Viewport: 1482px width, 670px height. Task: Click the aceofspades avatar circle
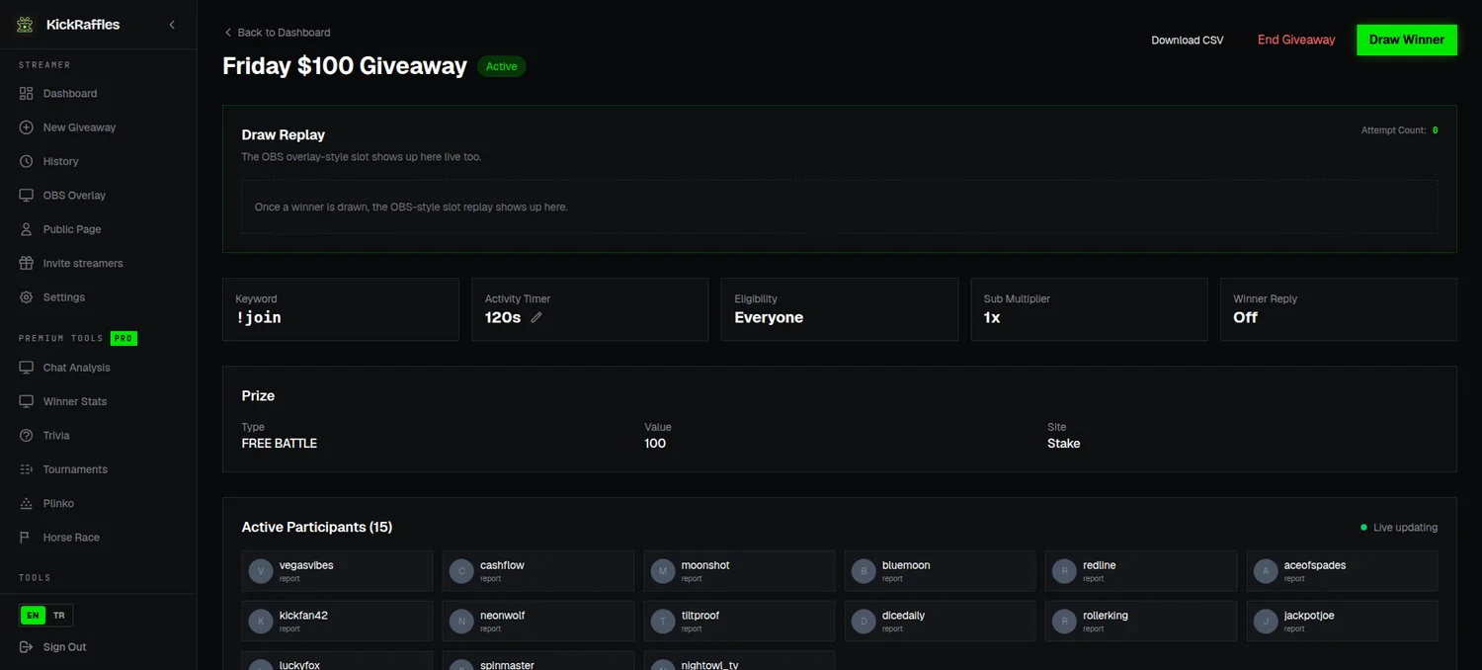tap(1266, 571)
